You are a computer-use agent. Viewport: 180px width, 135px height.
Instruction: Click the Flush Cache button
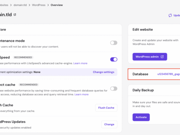click(106, 108)
